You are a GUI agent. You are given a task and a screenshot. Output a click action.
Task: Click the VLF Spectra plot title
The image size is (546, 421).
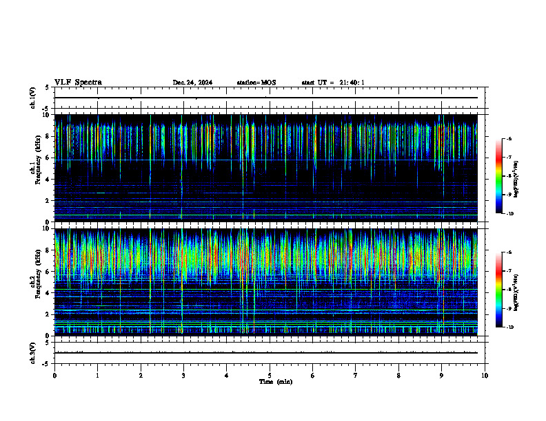[x=78, y=83]
